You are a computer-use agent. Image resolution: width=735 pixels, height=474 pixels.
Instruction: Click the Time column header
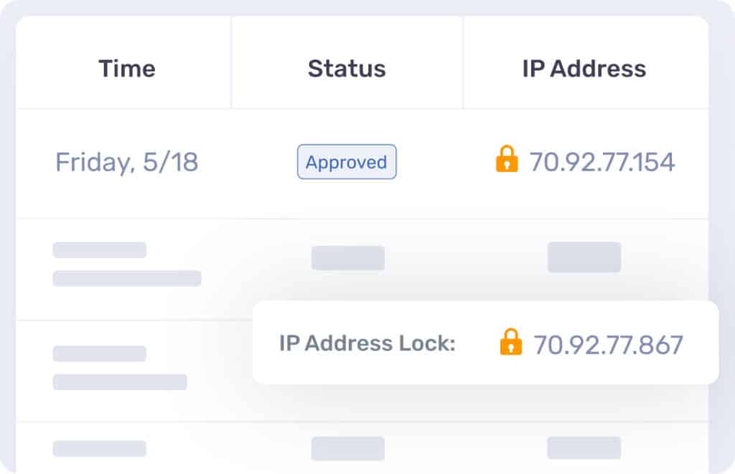click(127, 68)
